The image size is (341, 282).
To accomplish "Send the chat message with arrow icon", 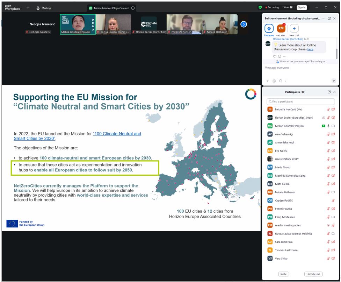I will pos(333,81).
